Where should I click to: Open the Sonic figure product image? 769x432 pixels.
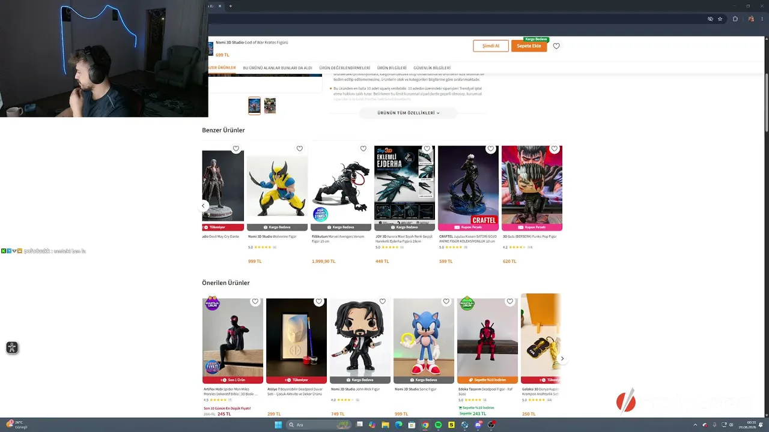pos(424,338)
